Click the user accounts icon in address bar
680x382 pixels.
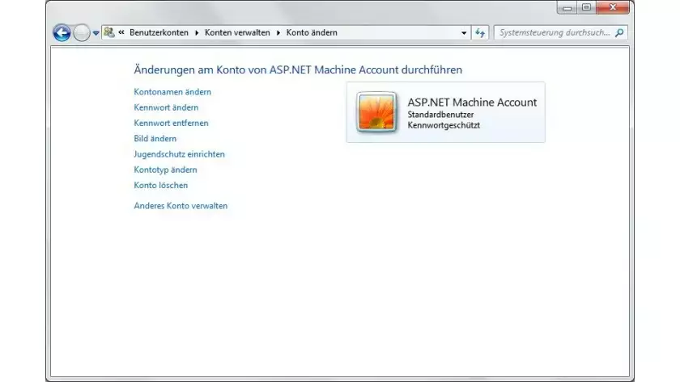pyautogui.click(x=108, y=33)
